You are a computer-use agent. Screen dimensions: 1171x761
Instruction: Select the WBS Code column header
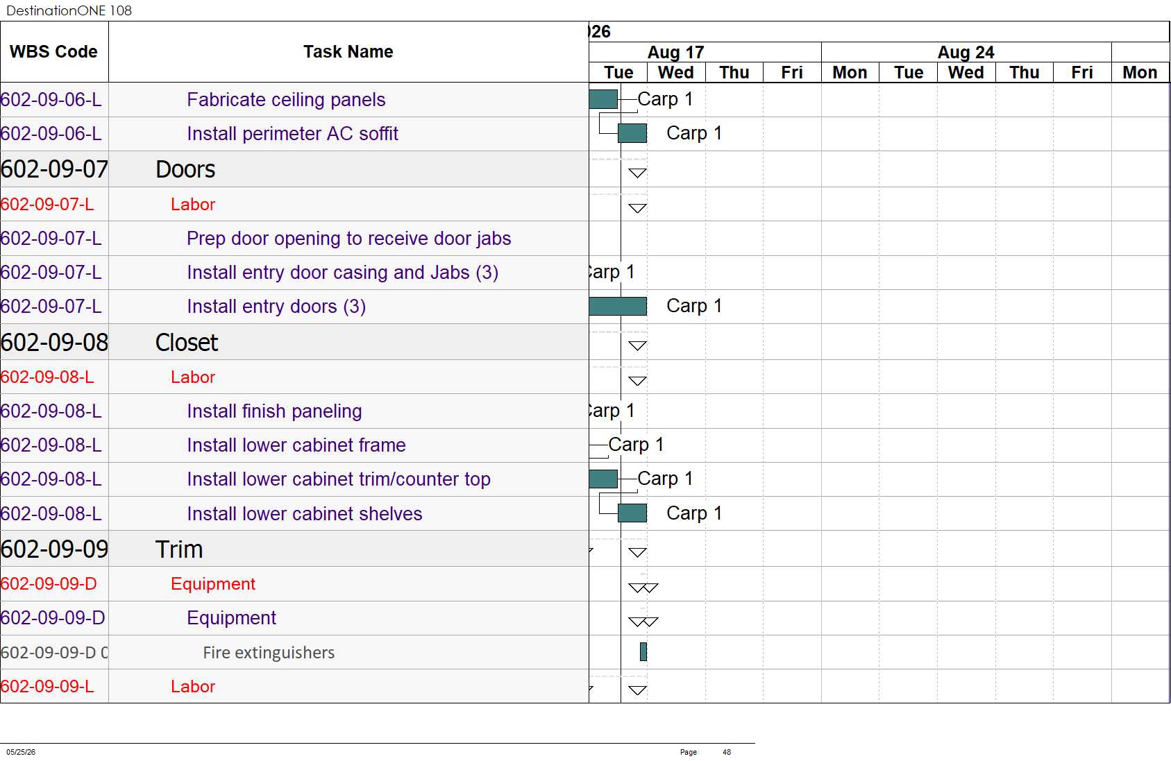pos(54,52)
